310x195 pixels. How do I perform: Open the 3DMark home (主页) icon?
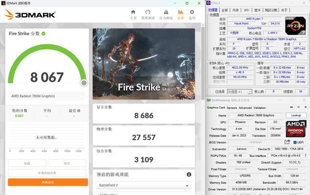(x=133, y=12)
